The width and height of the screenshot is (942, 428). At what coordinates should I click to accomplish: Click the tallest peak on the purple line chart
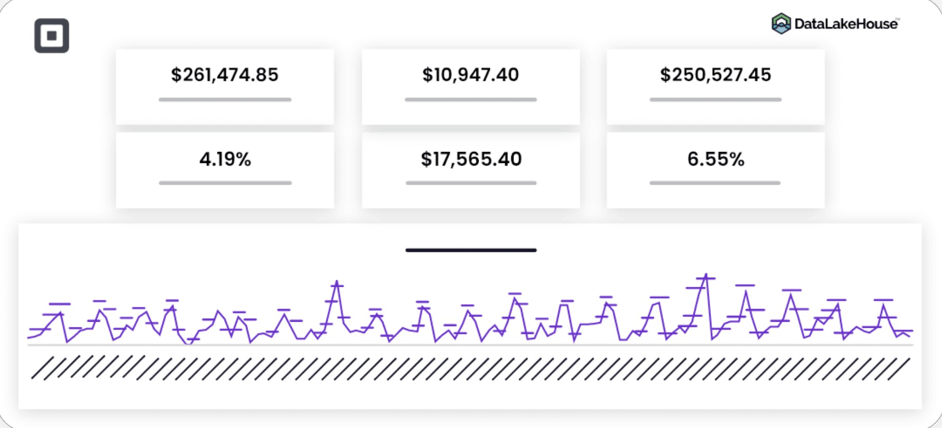tap(705, 276)
